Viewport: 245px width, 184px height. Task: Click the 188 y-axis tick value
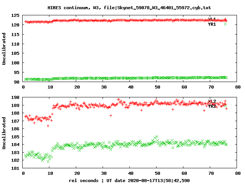coord(15,113)
